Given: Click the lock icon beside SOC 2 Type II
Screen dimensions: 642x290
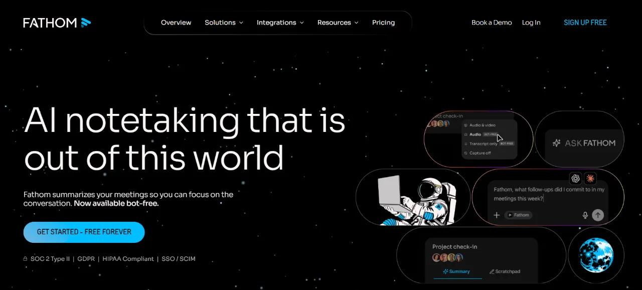Looking at the screenshot, I should pyautogui.click(x=25, y=259).
